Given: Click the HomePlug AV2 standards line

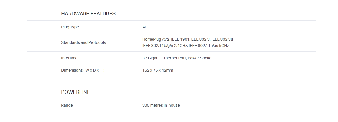Looking at the screenshot, I should 187,40.
